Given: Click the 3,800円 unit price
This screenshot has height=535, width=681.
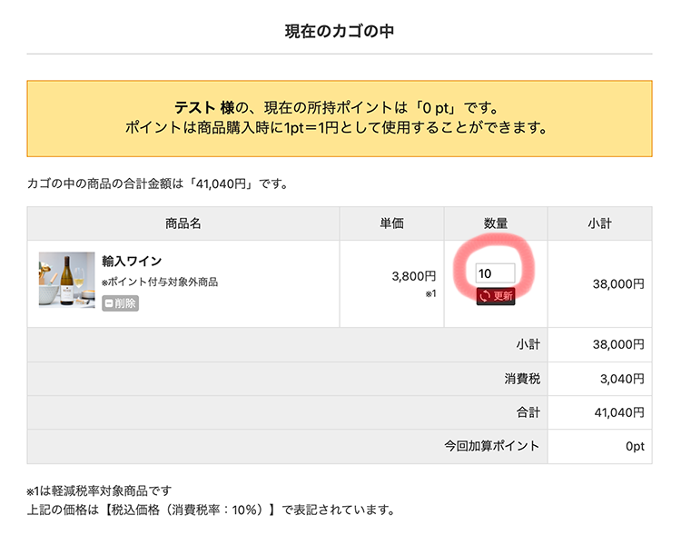Looking at the screenshot, I should (x=413, y=276).
